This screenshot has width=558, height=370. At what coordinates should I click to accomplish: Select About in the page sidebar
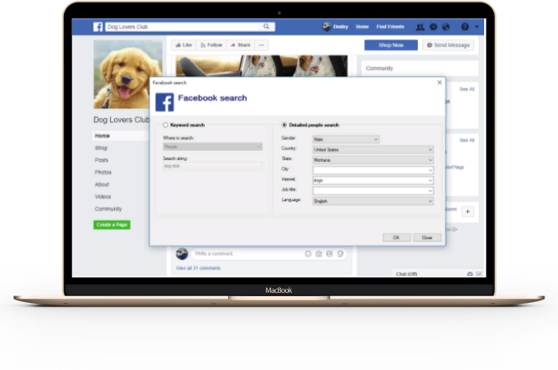pos(102,185)
